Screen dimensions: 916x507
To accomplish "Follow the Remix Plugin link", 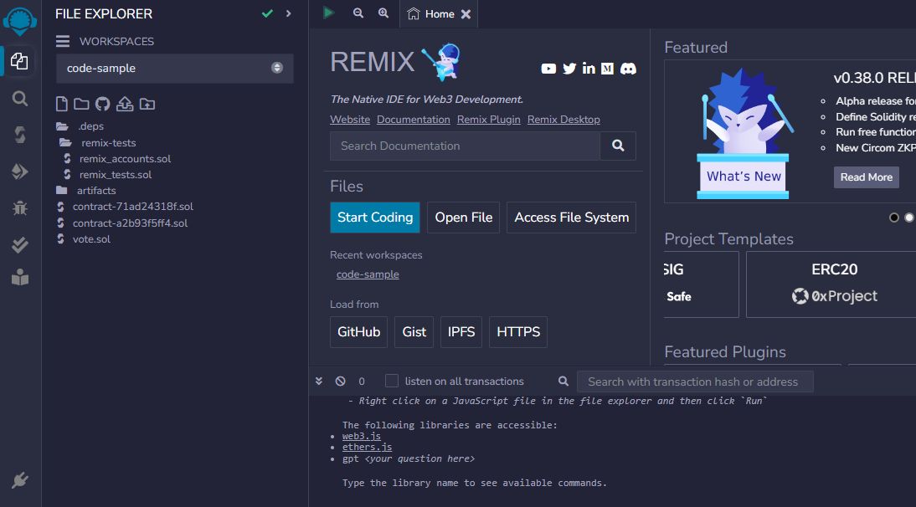I will click(488, 120).
